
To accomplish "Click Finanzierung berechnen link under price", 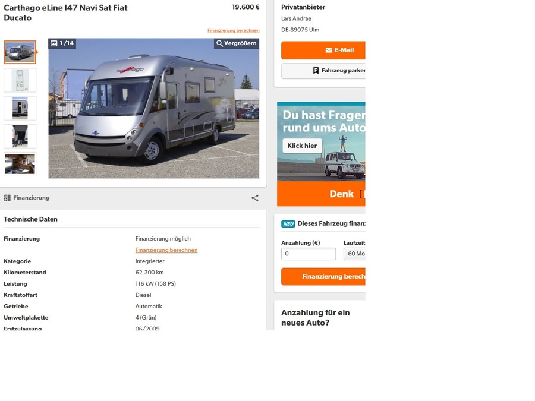I will (x=234, y=30).
